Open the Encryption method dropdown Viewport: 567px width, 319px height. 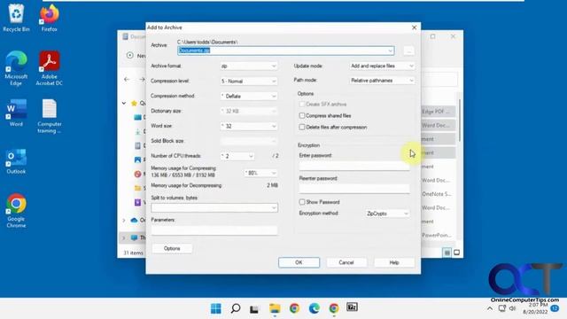387,214
